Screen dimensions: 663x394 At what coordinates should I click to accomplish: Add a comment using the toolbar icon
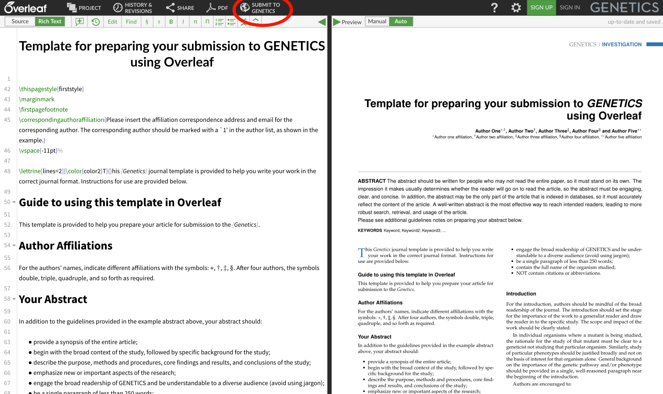[x=79, y=21]
